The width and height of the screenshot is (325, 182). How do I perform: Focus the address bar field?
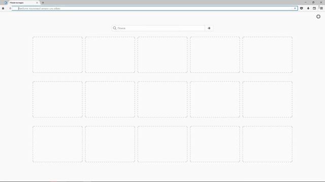click(x=155, y=9)
